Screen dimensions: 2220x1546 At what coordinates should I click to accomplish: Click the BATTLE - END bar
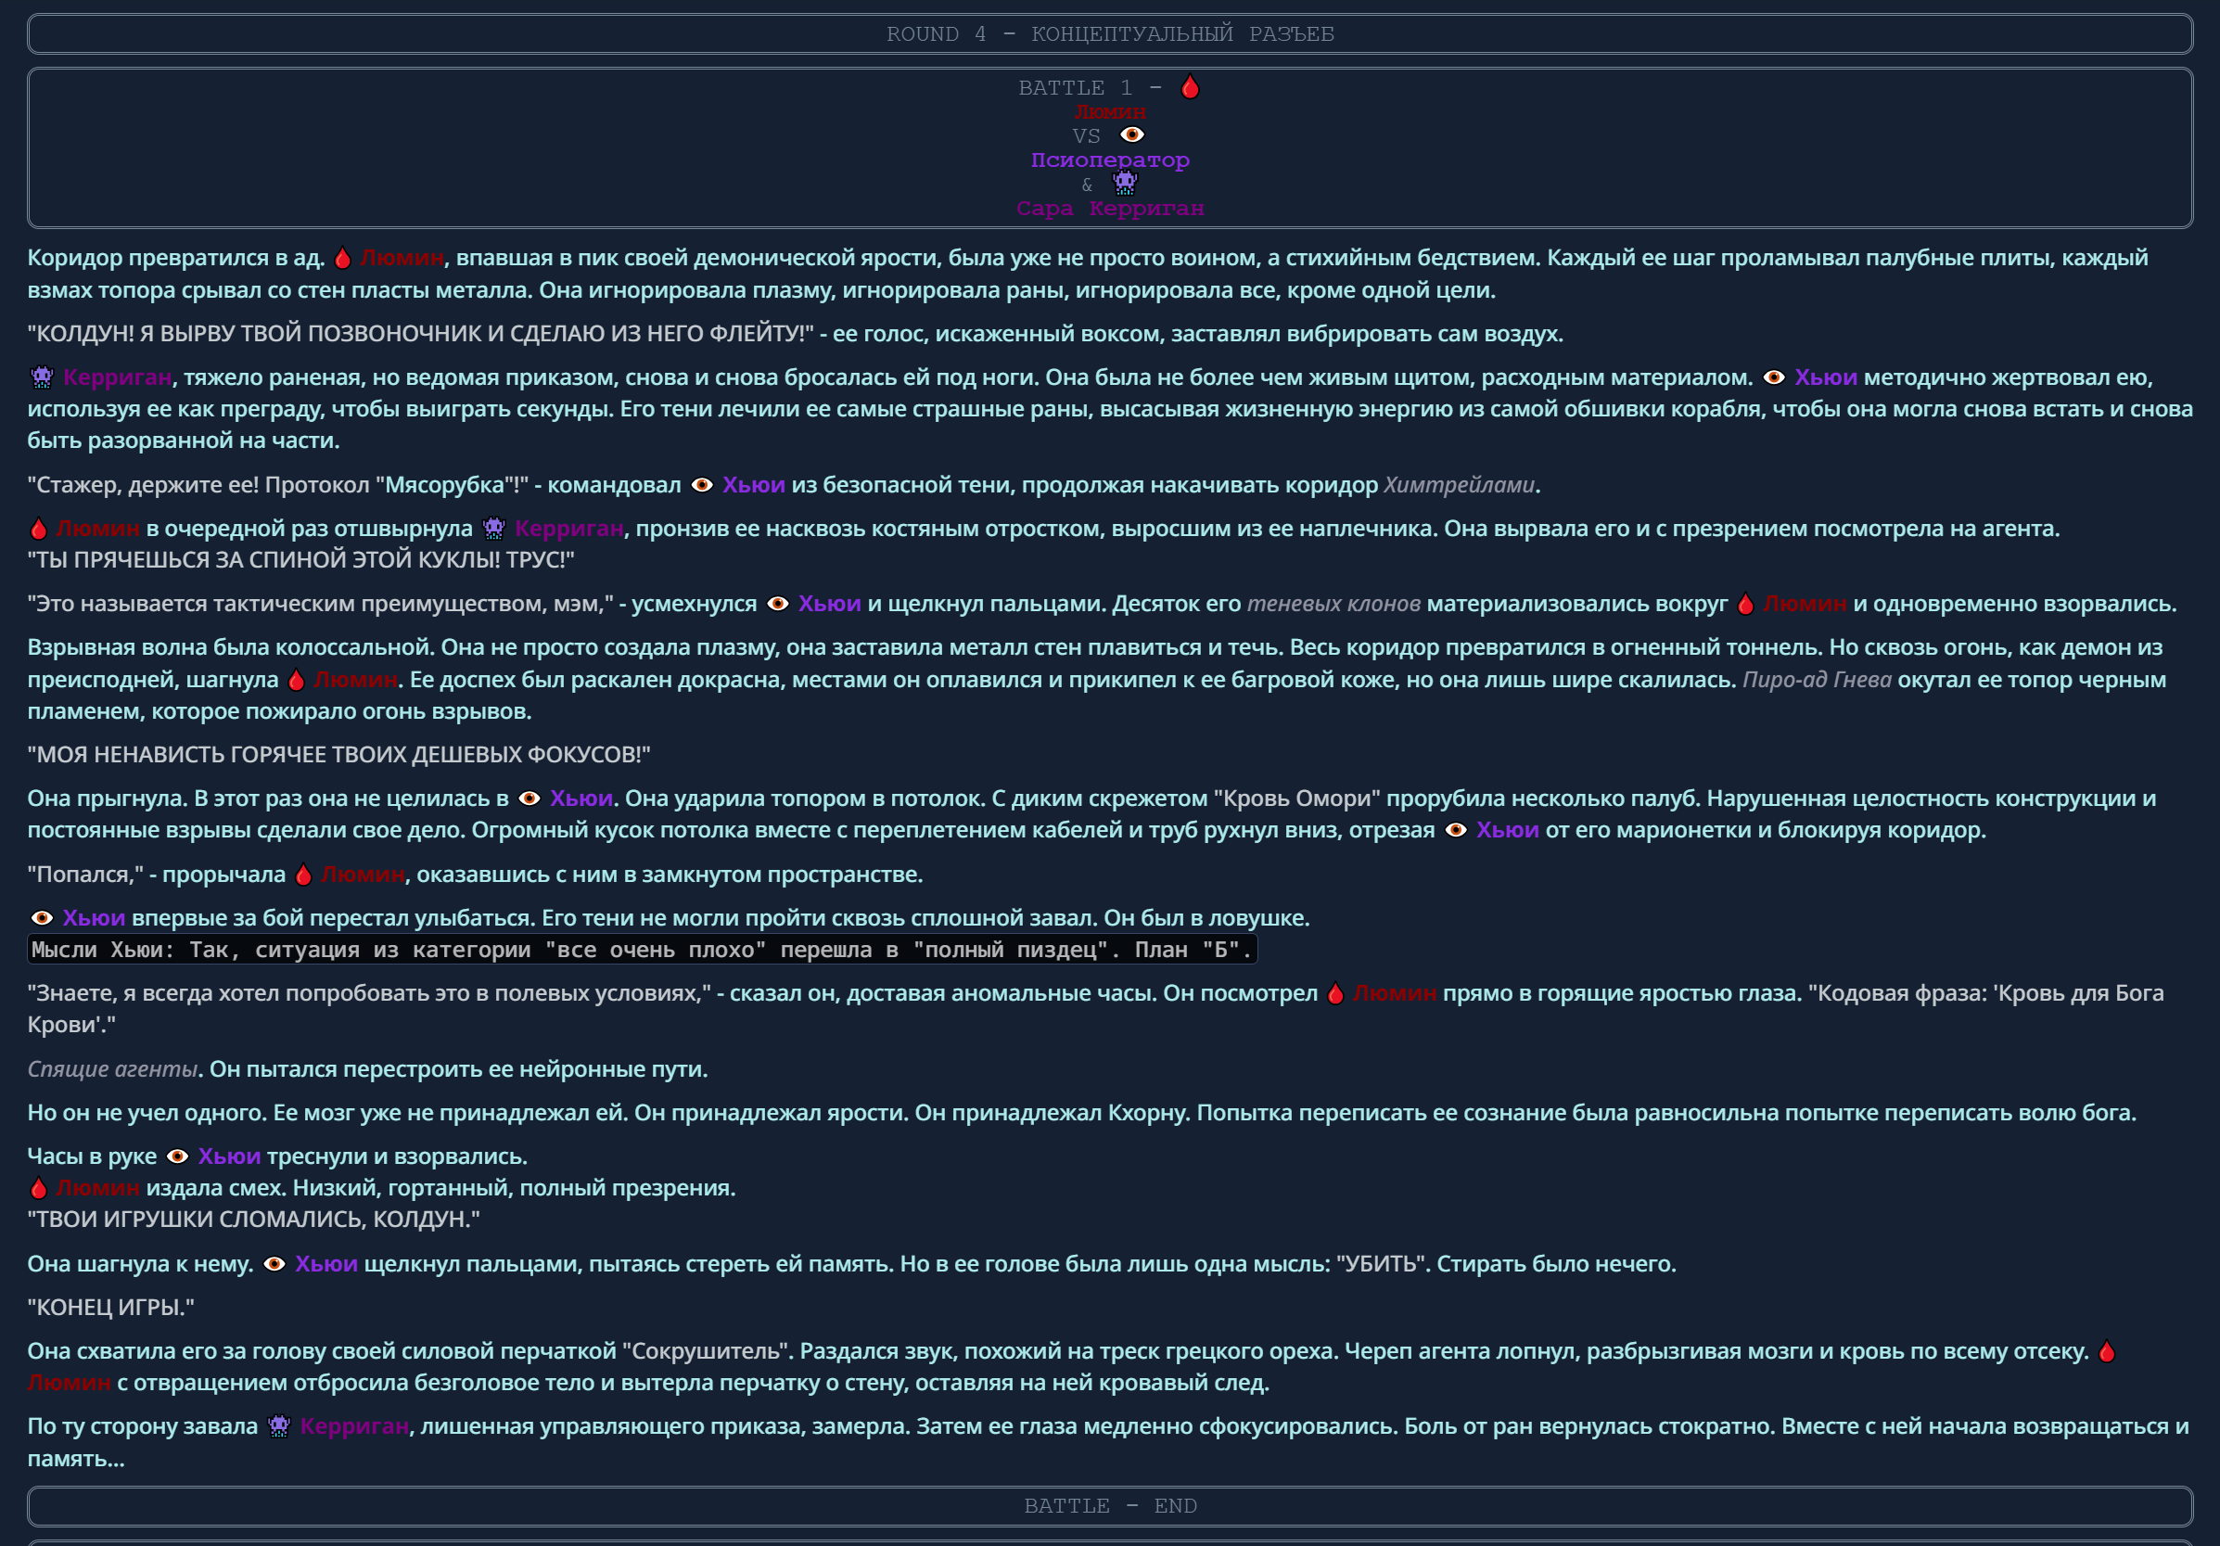point(1110,1505)
